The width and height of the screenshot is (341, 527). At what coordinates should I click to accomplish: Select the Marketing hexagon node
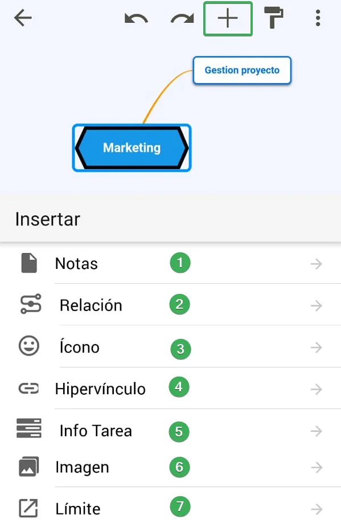pyautogui.click(x=132, y=148)
